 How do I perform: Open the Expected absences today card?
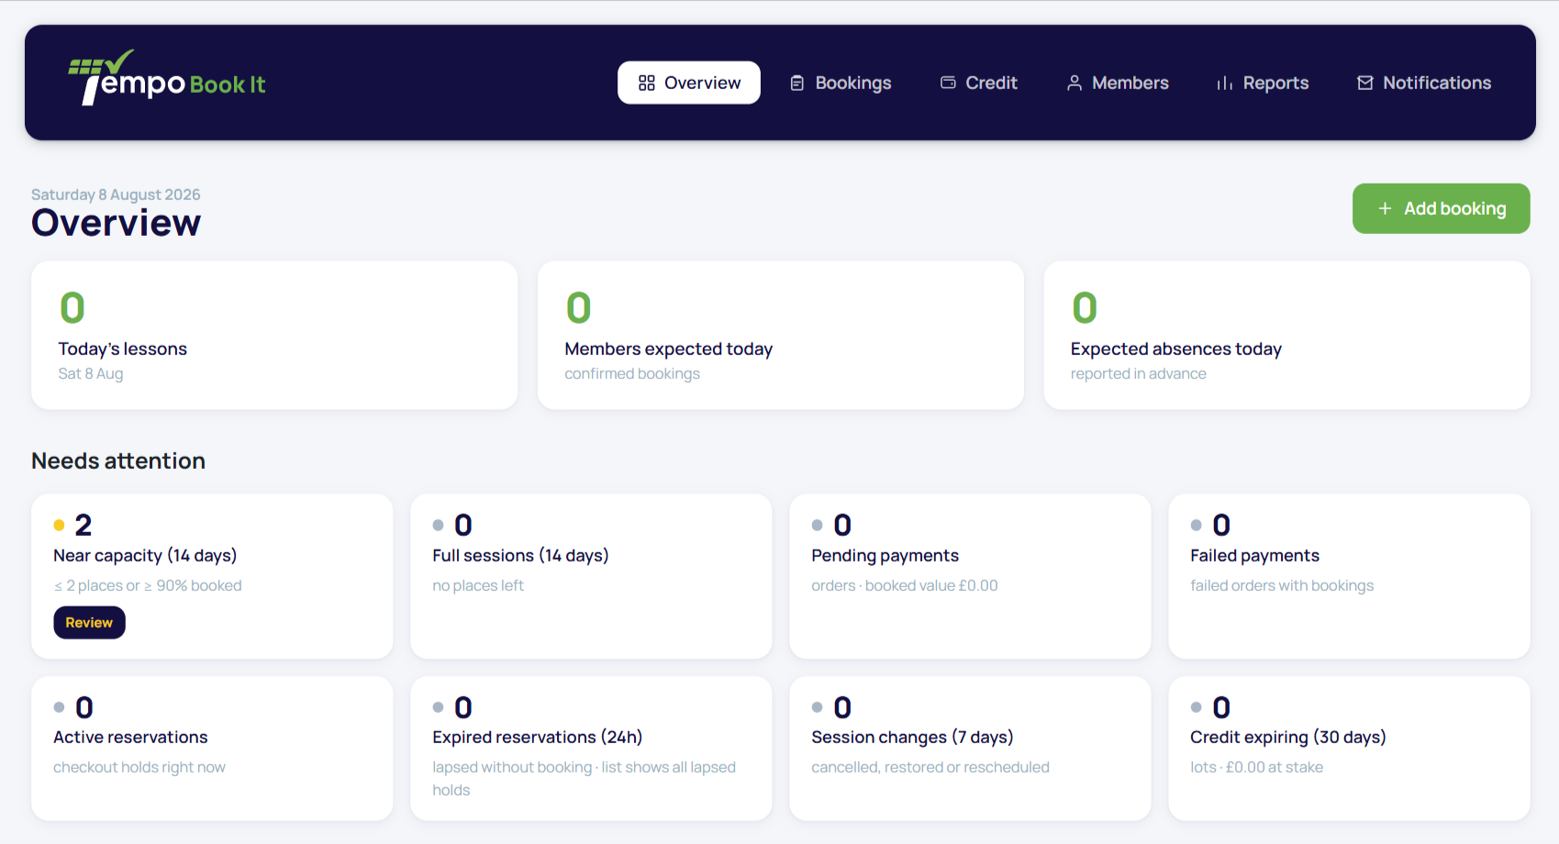(1286, 336)
